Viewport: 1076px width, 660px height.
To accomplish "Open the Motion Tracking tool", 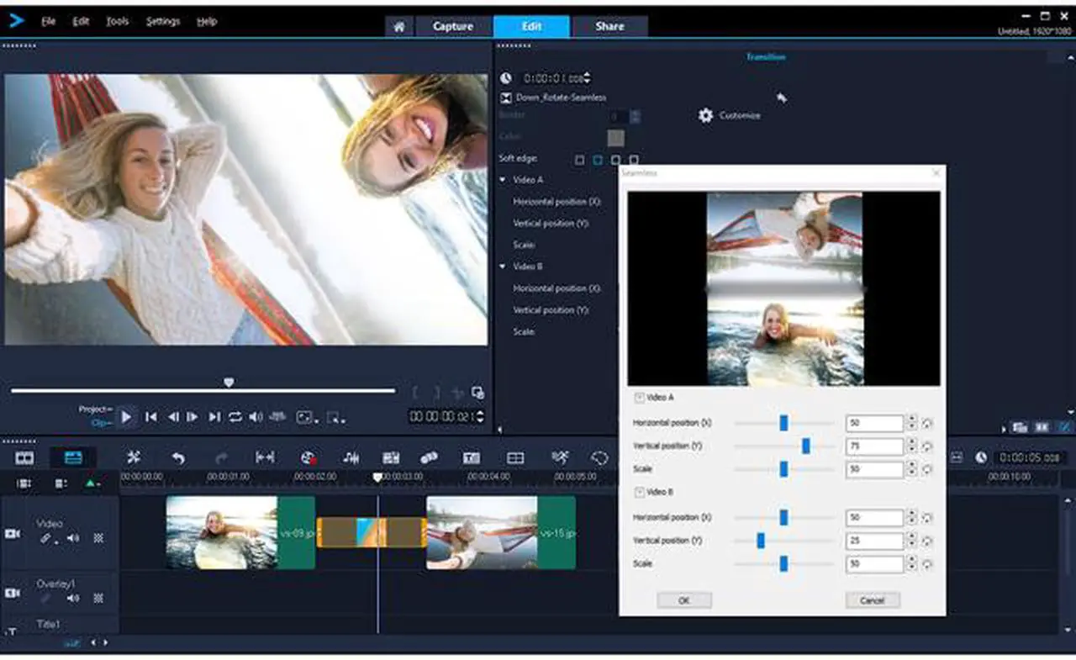I will pyautogui.click(x=429, y=457).
